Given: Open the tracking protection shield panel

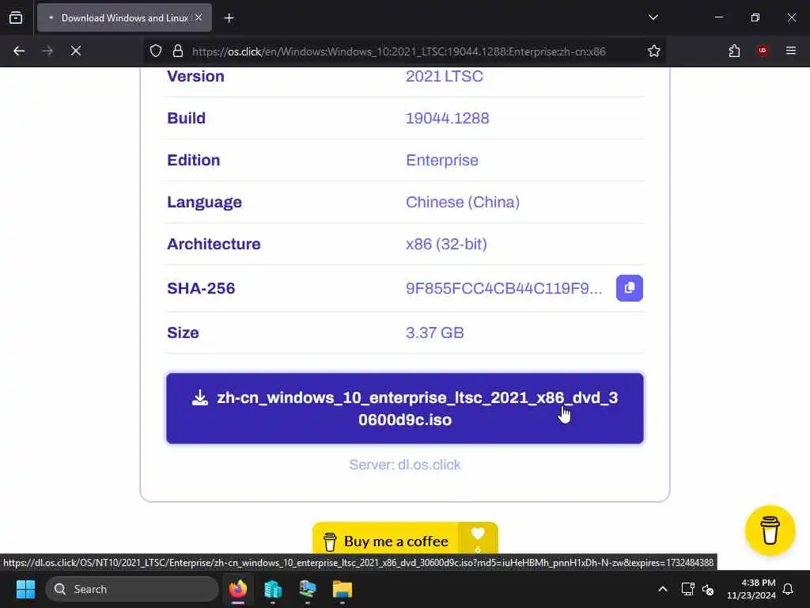Looking at the screenshot, I should (156, 51).
